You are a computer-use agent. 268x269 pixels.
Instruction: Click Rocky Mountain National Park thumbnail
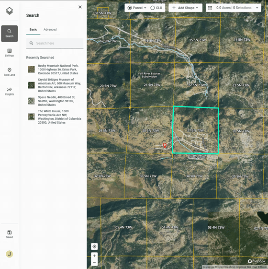(x=31, y=70)
